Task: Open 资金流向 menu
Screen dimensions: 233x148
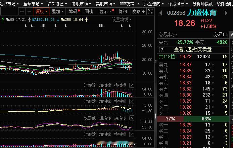Action: point(154,4)
